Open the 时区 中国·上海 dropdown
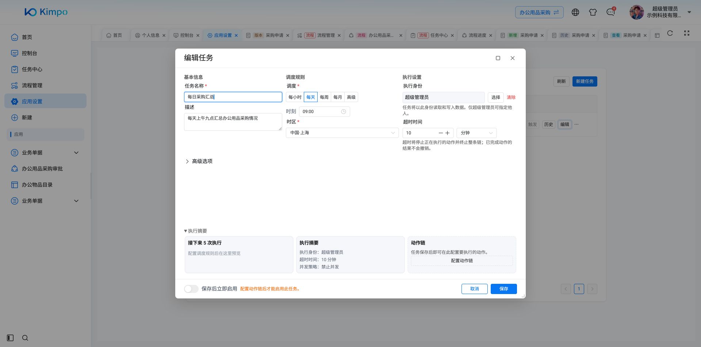 point(342,133)
